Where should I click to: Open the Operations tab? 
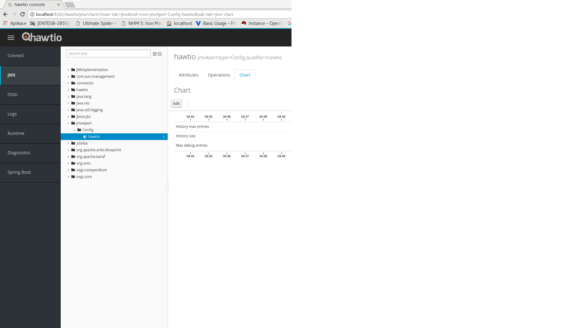tap(219, 75)
